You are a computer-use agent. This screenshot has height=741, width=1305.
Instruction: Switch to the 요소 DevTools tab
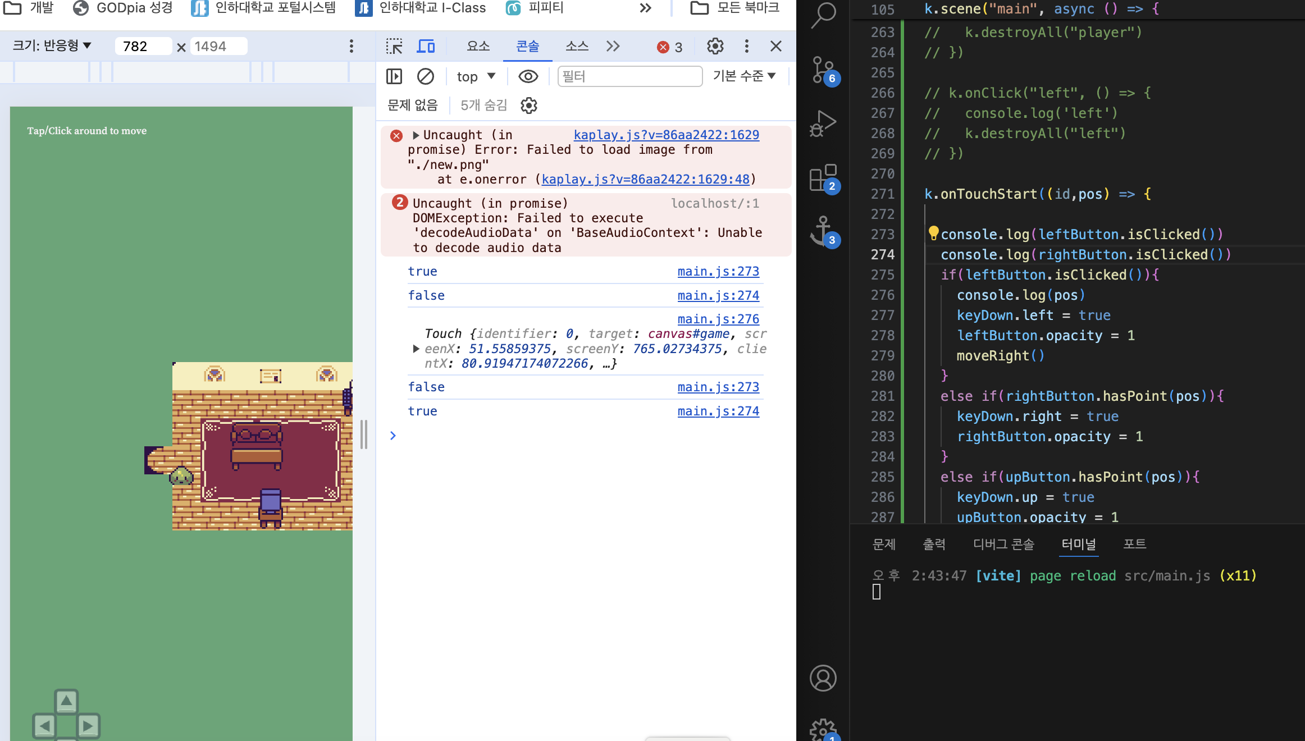pyautogui.click(x=478, y=46)
